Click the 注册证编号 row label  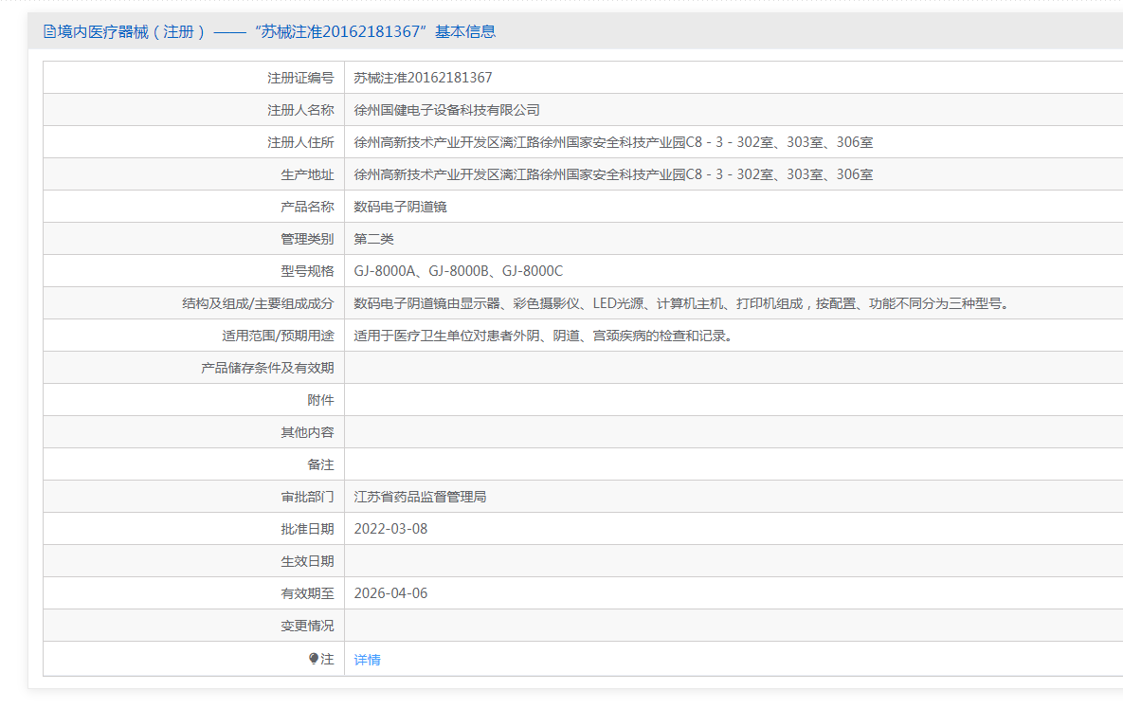[x=300, y=78]
